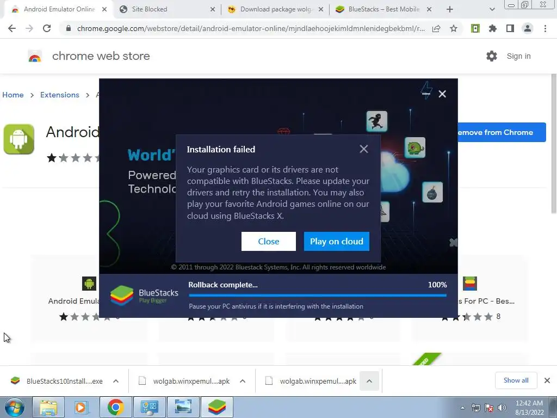
Task: Close the Site Blocked tab
Action: (x=213, y=10)
